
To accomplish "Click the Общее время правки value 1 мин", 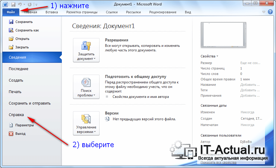I will (245, 79).
